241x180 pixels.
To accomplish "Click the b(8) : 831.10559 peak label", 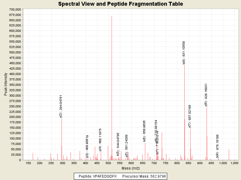I will click(184, 53).
